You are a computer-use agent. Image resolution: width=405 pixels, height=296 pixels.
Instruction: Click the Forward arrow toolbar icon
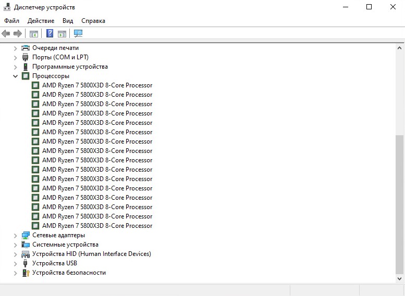point(18,33)
